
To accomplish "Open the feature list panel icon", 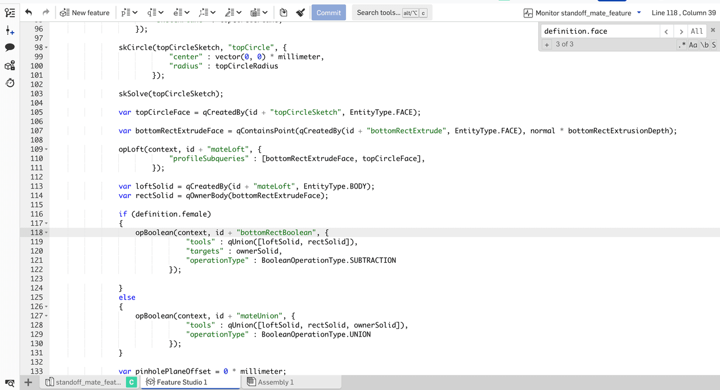I will (x=10, y=12).
